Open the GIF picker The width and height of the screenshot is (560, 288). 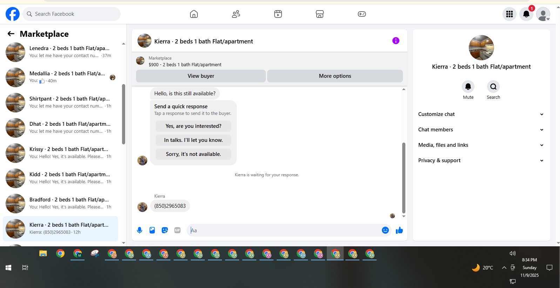pos(177,230)
